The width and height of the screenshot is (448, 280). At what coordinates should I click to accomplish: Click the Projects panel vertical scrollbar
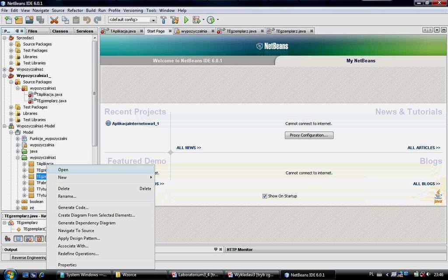94,93
